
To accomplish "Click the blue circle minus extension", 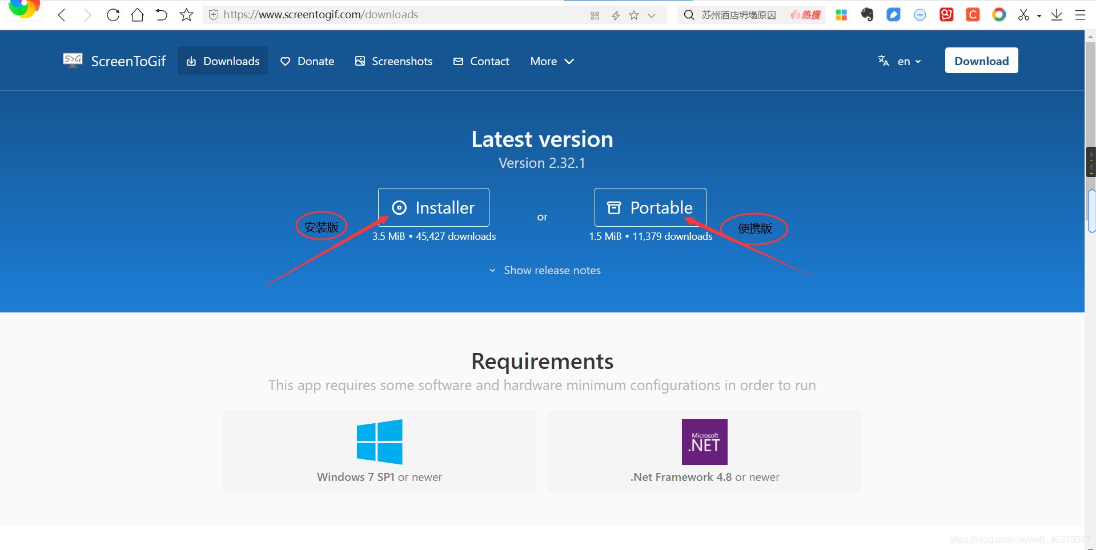I will [920, 15].
